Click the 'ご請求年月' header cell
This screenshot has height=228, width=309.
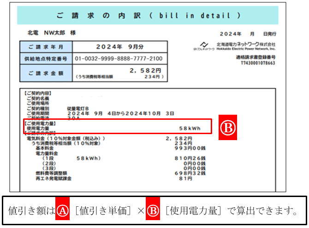click(46, 47)
